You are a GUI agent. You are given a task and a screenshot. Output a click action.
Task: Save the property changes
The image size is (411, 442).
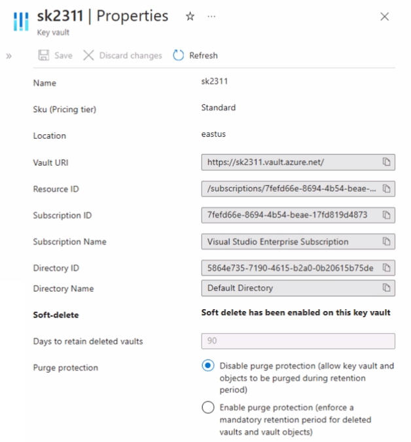[56, 55]
